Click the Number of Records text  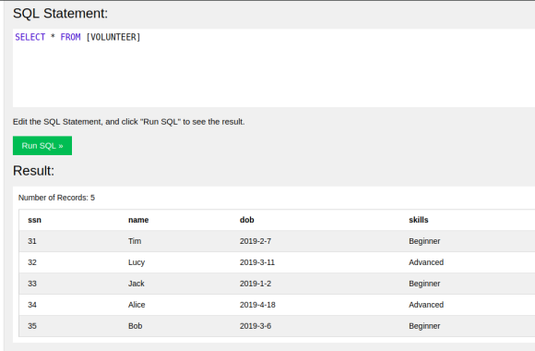56,198
